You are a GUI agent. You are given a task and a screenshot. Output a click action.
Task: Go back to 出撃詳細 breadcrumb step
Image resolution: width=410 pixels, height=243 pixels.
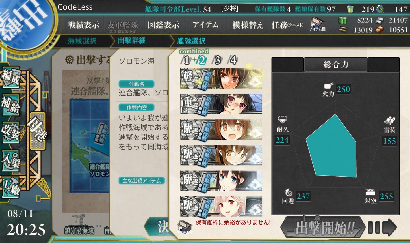(x=132, y=41)
